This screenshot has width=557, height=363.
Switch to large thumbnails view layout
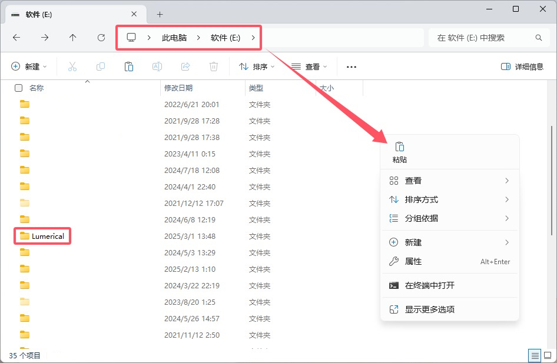pyautogui.click(x=548, y=355)
